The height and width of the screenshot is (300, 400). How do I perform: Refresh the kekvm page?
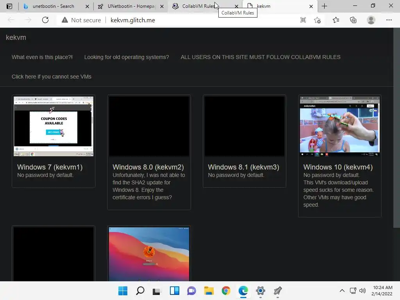tap(45, 20)
